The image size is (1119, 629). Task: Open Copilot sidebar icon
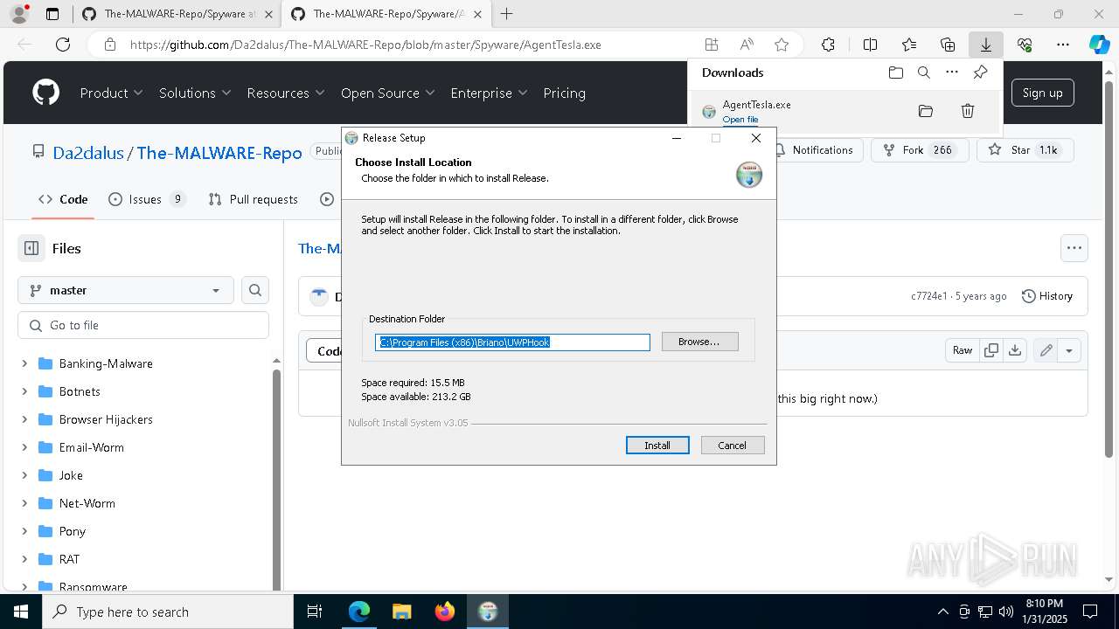1099,45
